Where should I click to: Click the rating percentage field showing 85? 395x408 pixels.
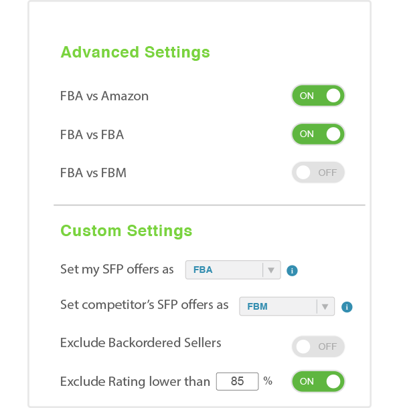pos(237,381)
